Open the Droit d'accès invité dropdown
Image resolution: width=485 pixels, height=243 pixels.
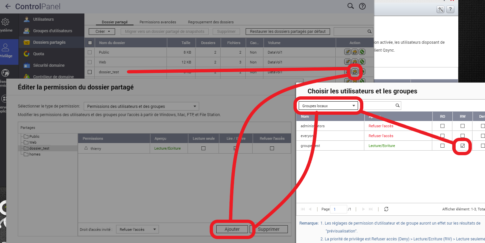pyautogui.click(x=137, y=229)
